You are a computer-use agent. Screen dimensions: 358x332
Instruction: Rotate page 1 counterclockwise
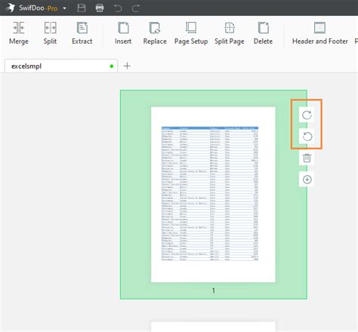pyautogui.click(x=307, y=137)
